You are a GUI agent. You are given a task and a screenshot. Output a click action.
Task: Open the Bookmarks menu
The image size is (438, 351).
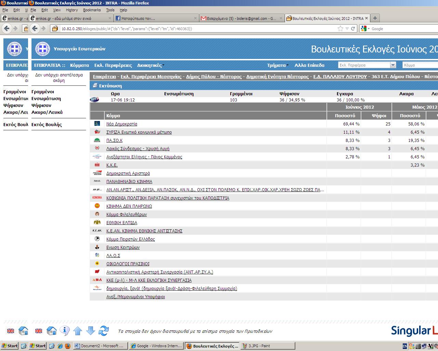tap(92, 10)
